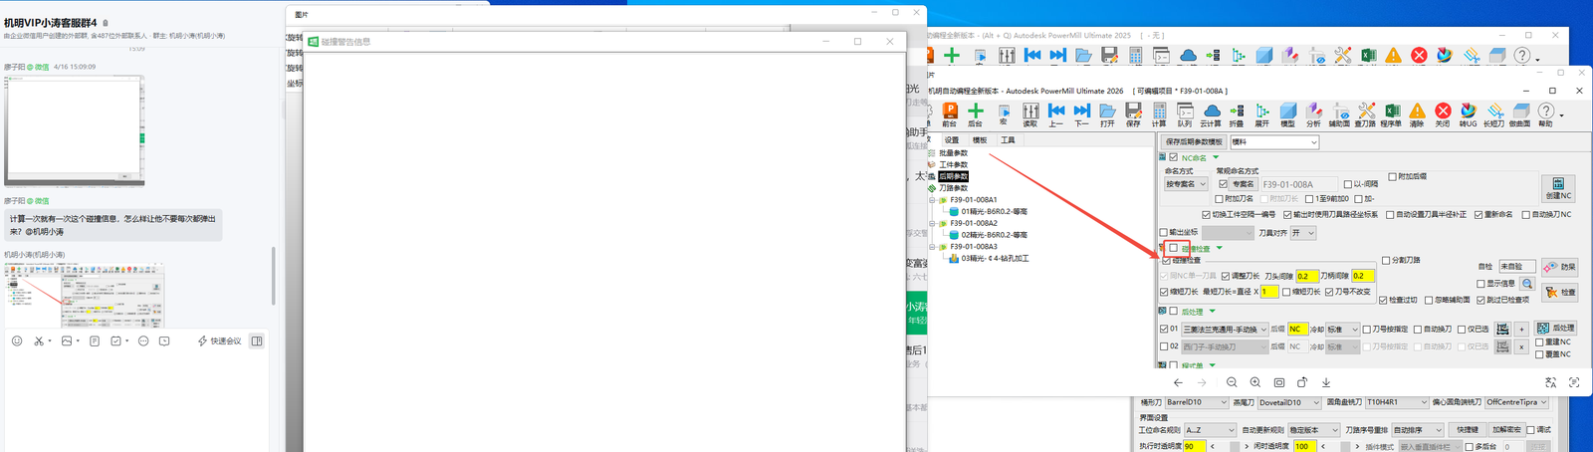1593x452 pixels.
Task: Click the 模型 blue cube icon in PowerMill 2026
Action: click(1288, 114)
